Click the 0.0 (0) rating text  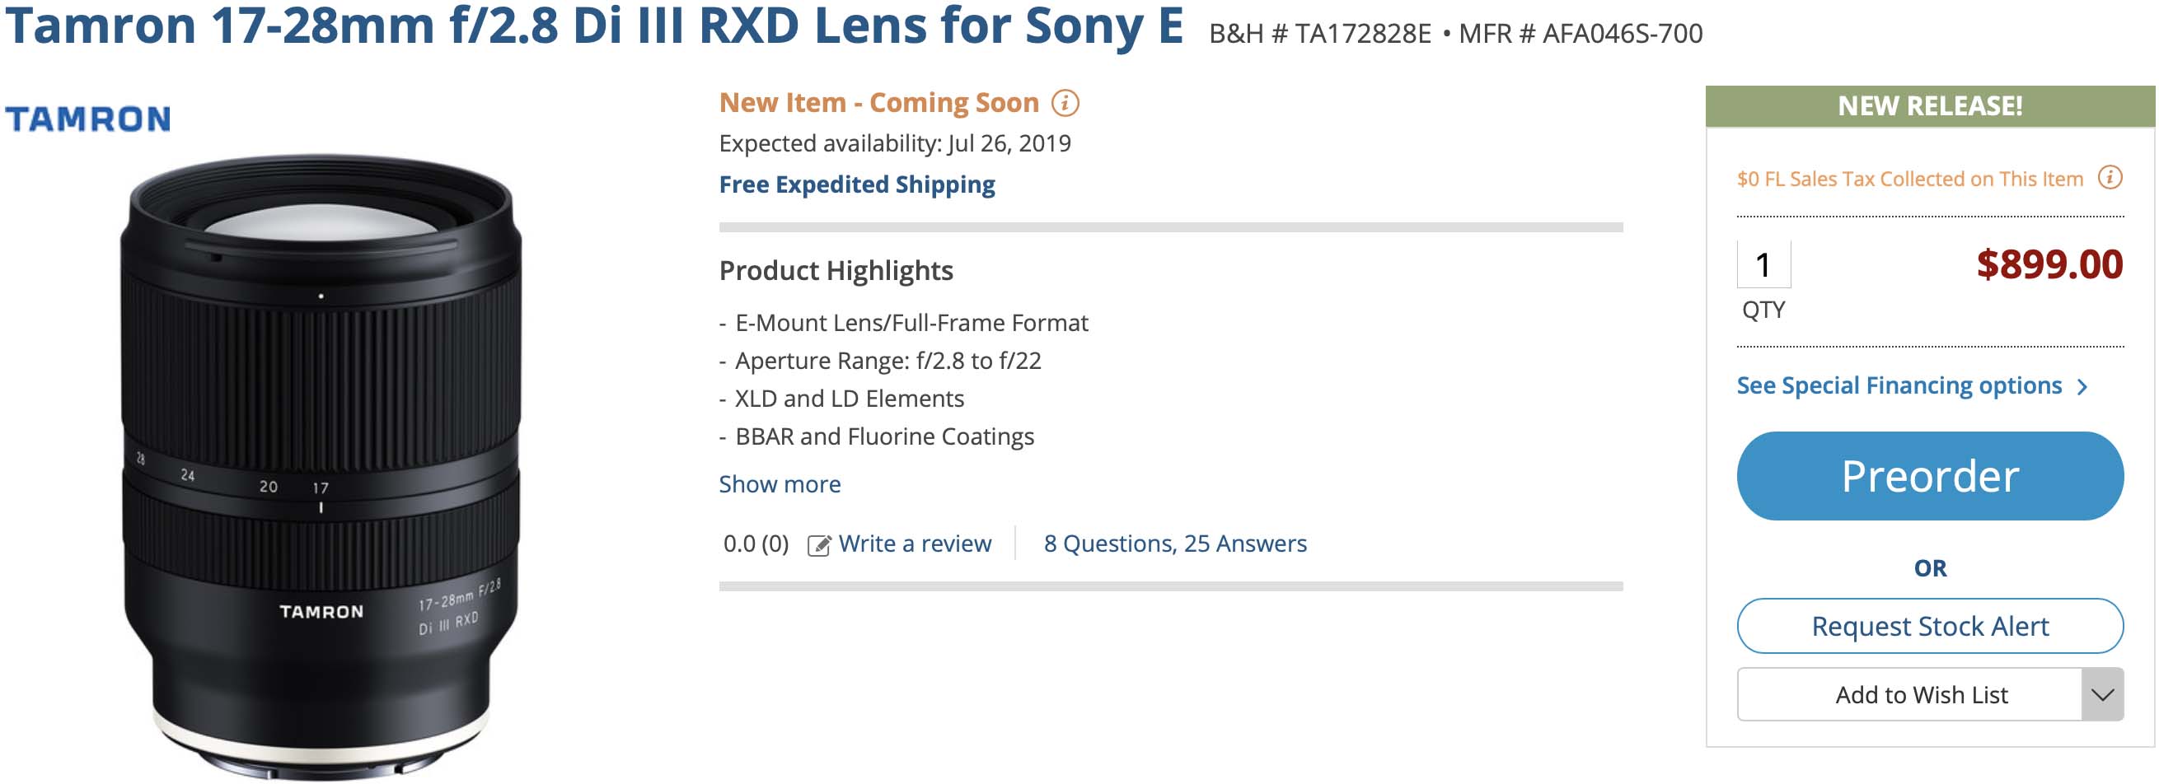click(755, 544)
